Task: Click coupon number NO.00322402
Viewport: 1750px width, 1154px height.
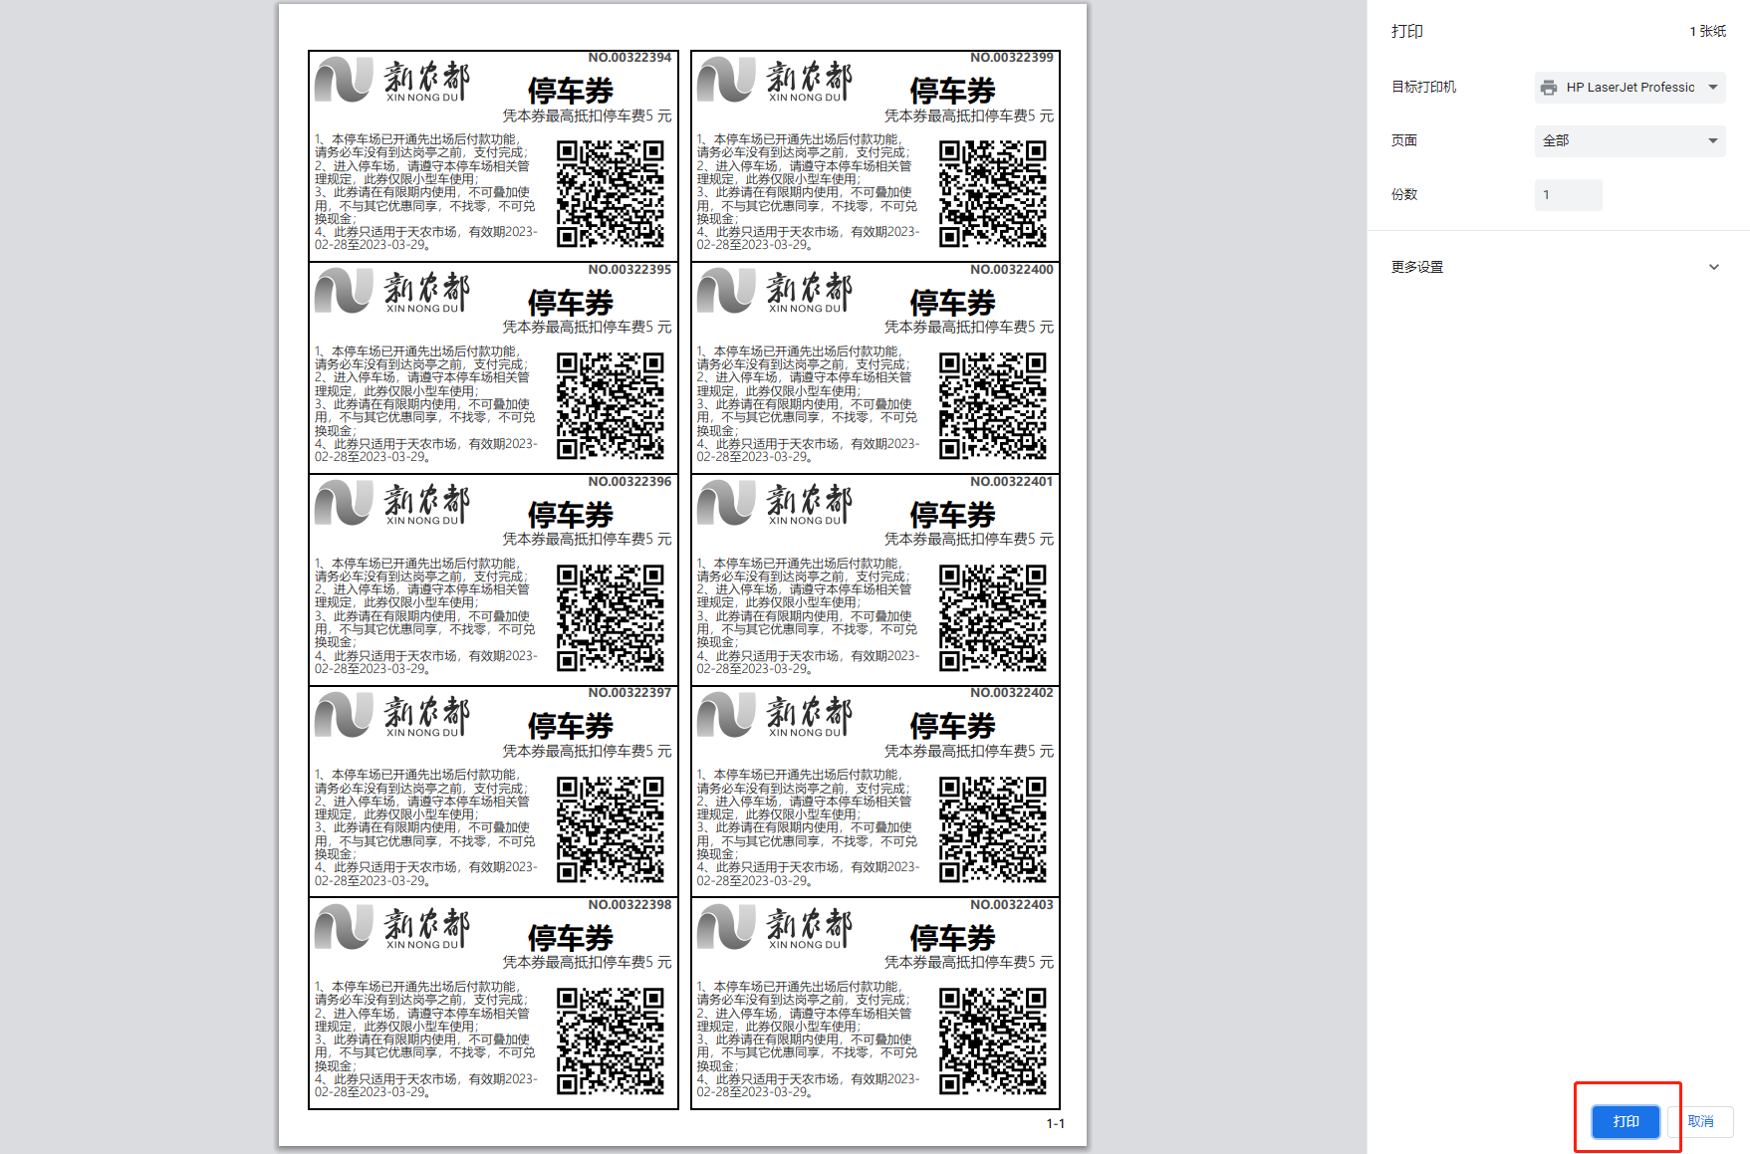Action: [x=1012, y=693]
